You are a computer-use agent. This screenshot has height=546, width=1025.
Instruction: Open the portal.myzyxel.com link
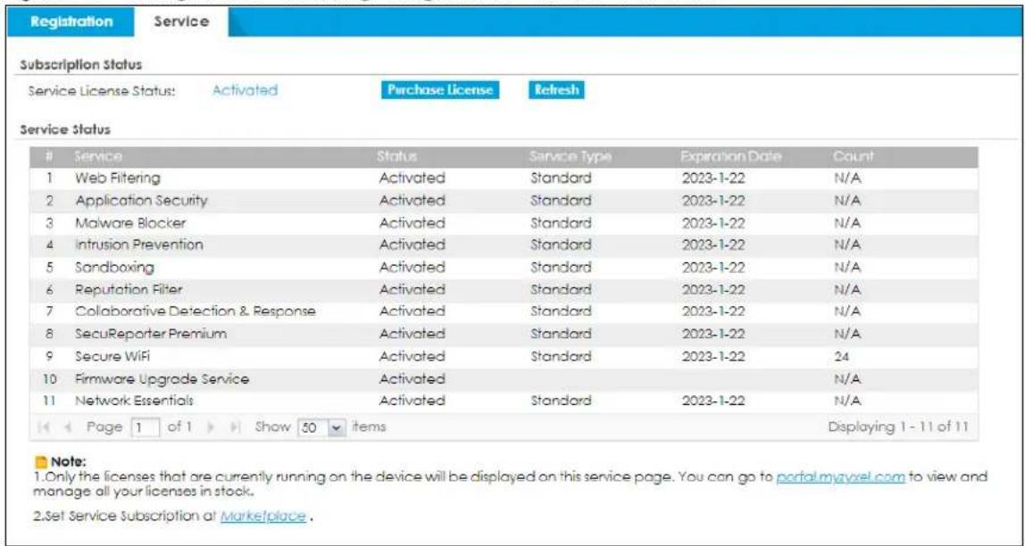point(841,478)
